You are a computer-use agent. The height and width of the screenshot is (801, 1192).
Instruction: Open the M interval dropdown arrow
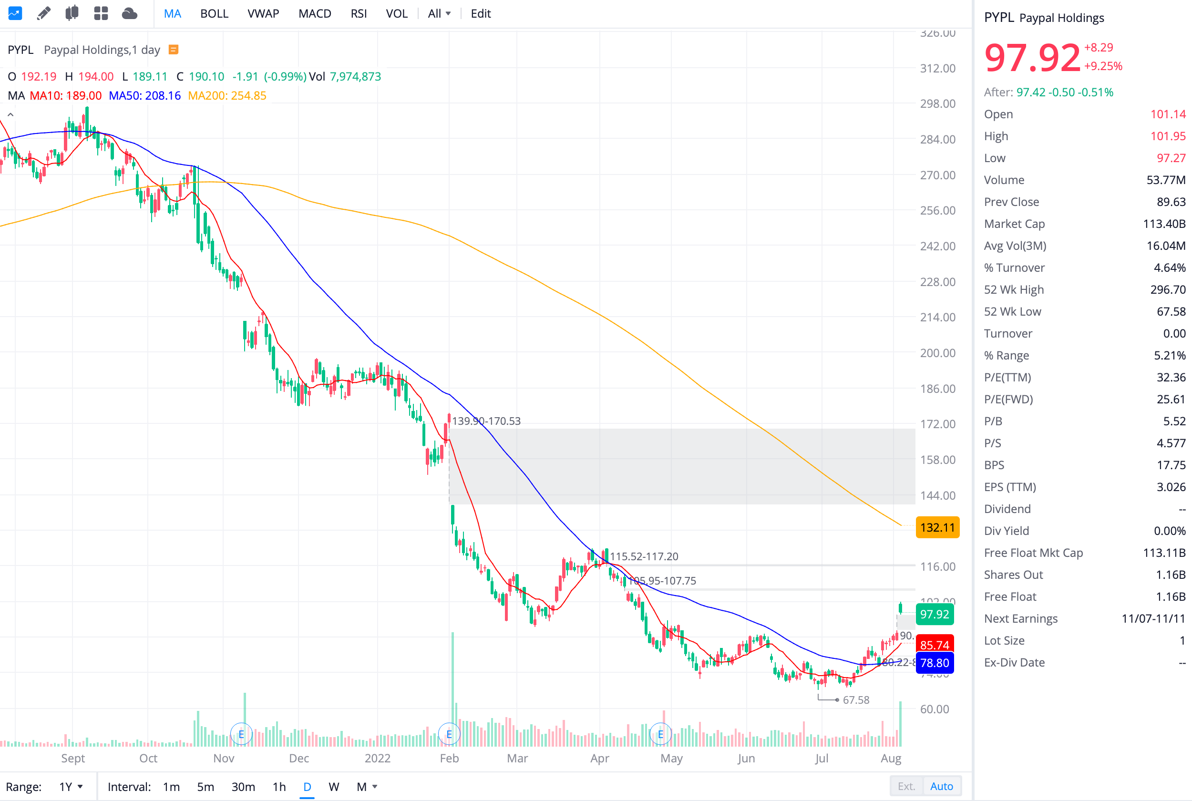(x=375, y=787)
